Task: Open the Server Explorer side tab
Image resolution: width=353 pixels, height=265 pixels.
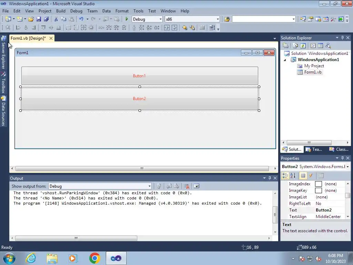Action: 3,53
